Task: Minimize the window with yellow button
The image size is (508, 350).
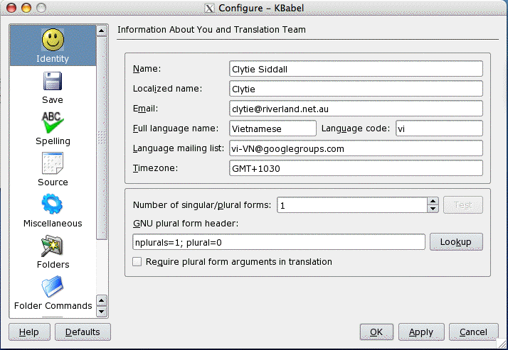Action: (x=26, y=8)
